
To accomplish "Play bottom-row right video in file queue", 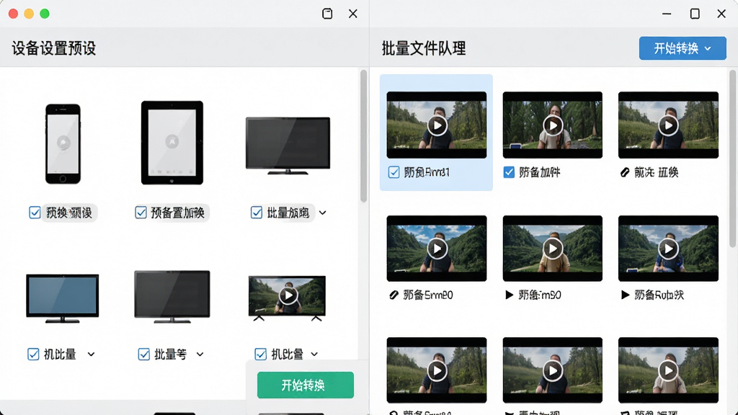I will [668, 371].
